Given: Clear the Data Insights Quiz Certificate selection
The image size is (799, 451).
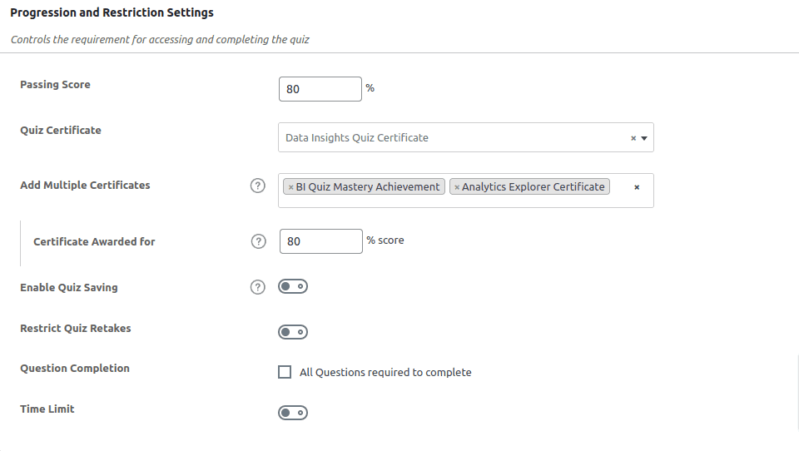Looking at the screenshot, I should pyautogui.click(x=633, y=138).
